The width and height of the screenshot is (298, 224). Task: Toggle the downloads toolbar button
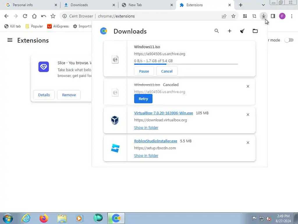click(264, 16)
